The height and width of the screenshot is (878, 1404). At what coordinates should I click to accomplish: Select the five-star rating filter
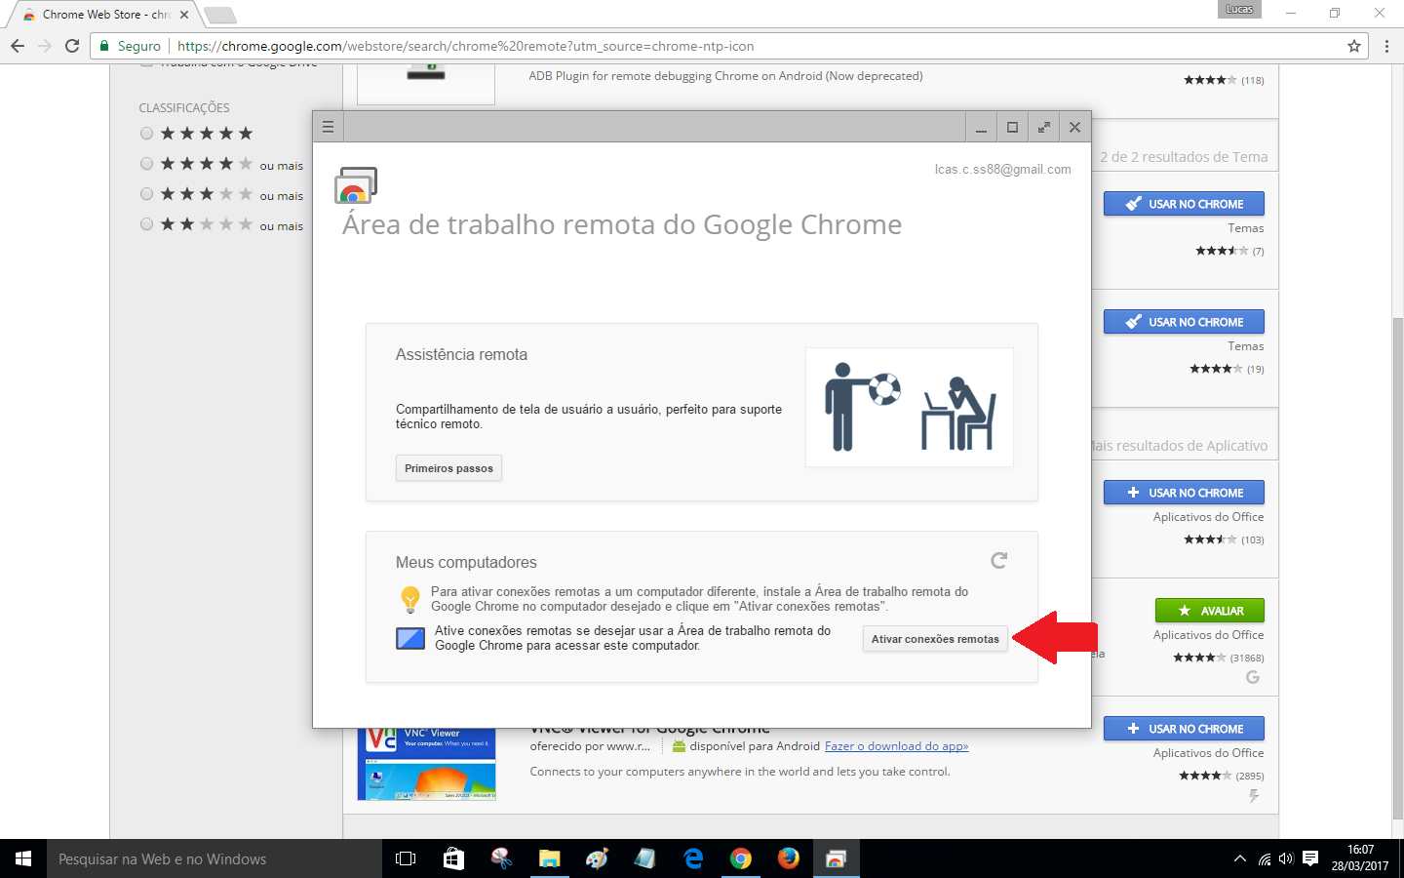[146, 134]
